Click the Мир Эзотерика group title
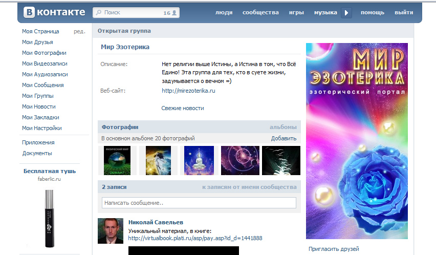Viewport: 436px width, 255px height. (125, 47)
